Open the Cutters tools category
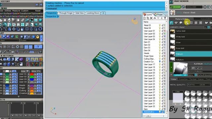 31,16
